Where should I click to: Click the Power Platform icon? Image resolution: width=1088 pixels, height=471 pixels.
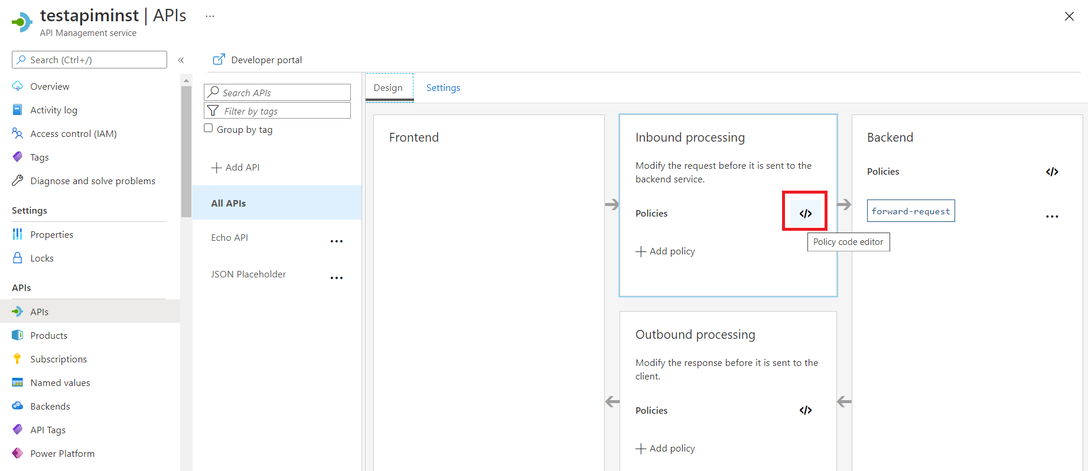(18, 453)
